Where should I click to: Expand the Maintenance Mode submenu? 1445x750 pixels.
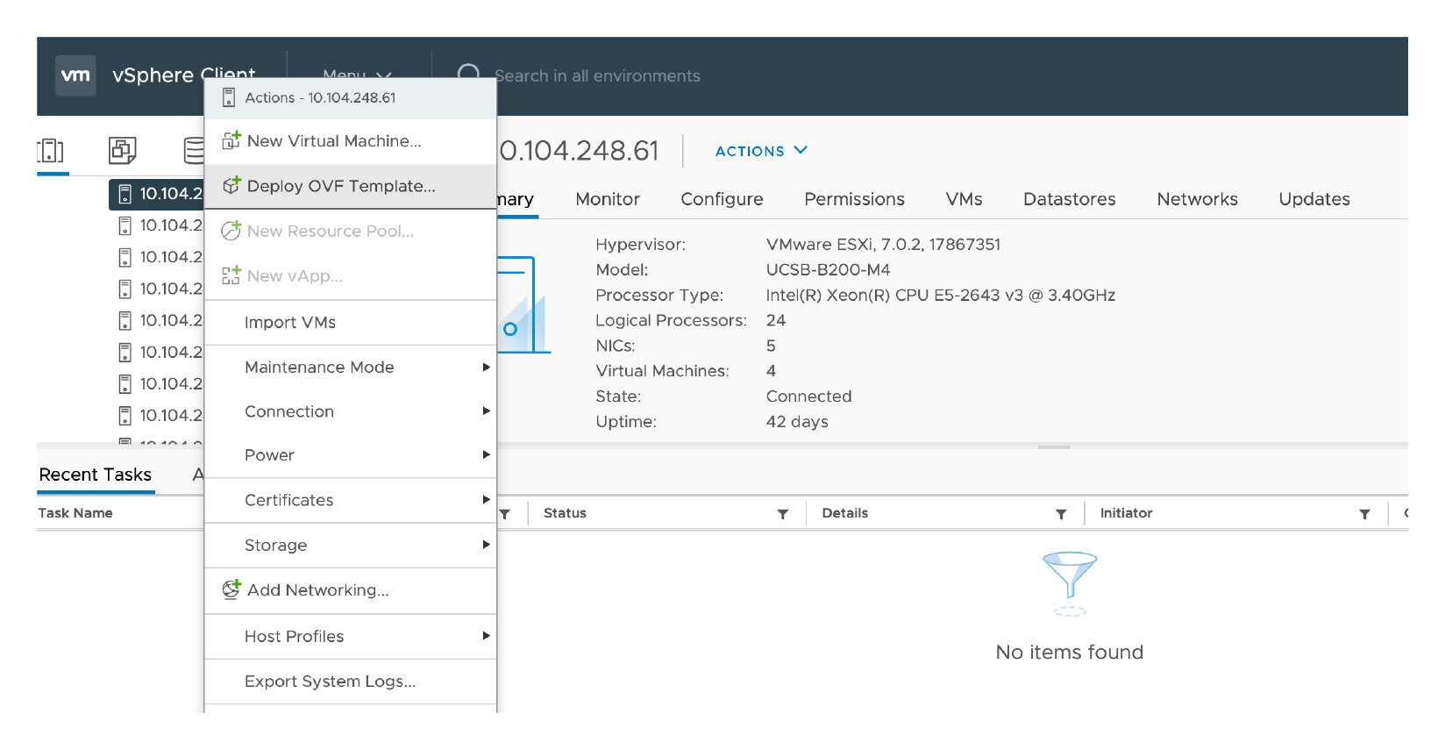pos(486,368)
